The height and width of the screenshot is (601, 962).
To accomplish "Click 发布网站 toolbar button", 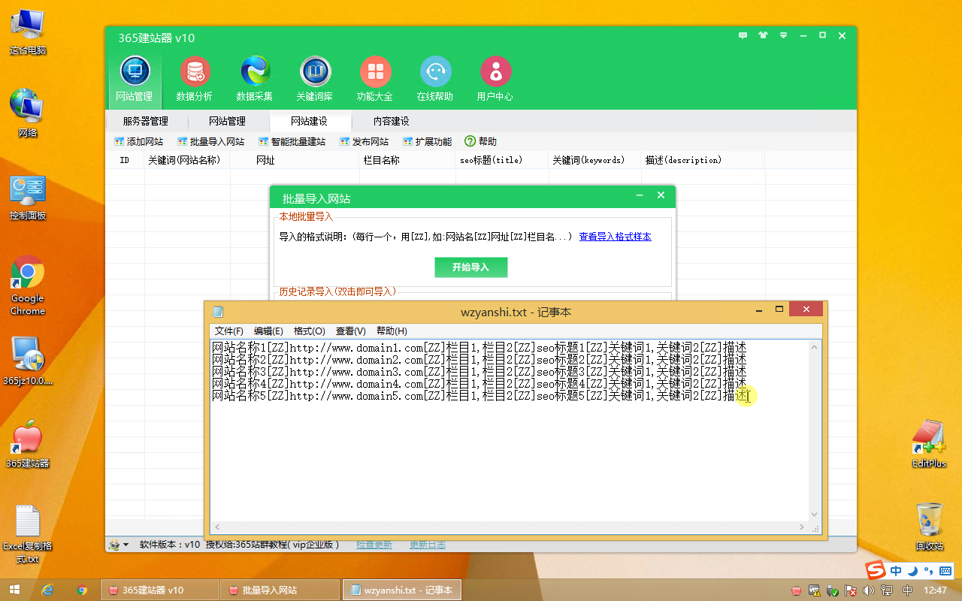I will 365,141.
